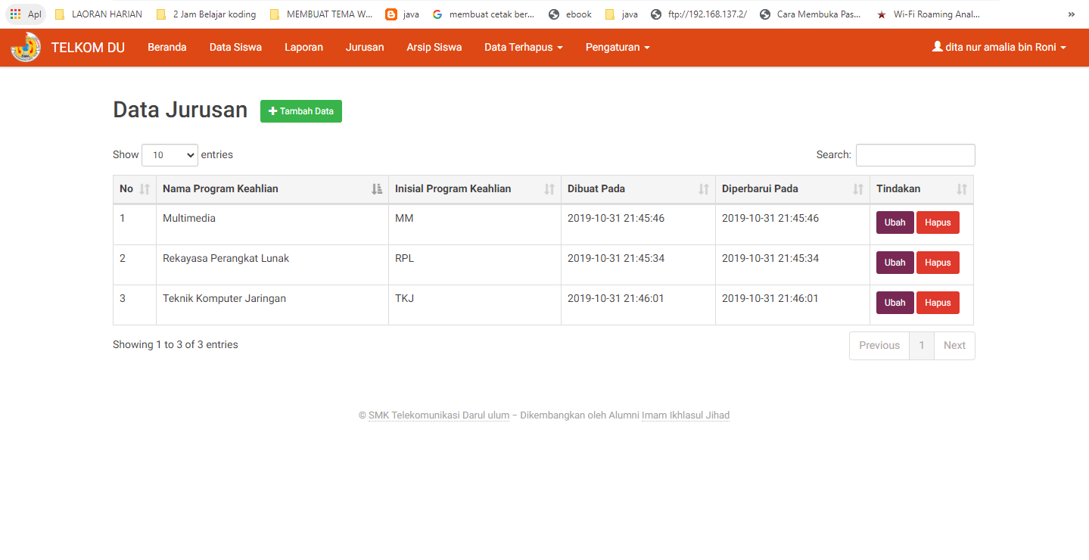This screenshot has width=1089, height=560.
Task: Open the Blogger java bookmark
Action: 403,14
